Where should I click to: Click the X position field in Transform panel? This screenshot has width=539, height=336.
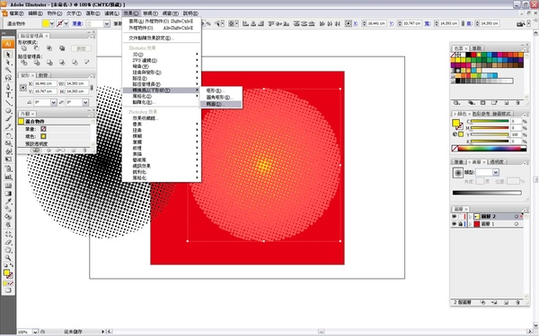point(45,83)
